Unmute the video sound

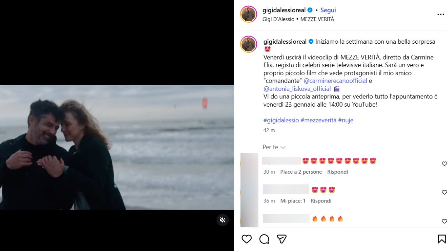(x=223, y=220)
